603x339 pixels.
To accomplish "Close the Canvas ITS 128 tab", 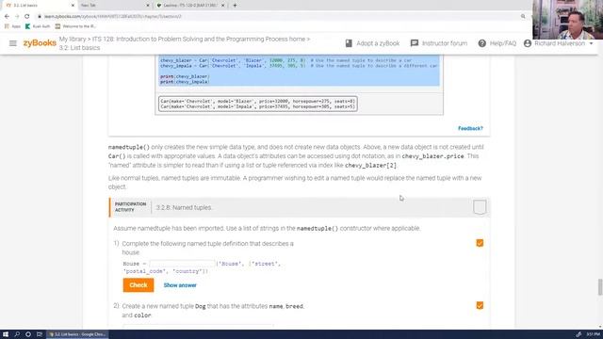I will click(x=222, y=6).
